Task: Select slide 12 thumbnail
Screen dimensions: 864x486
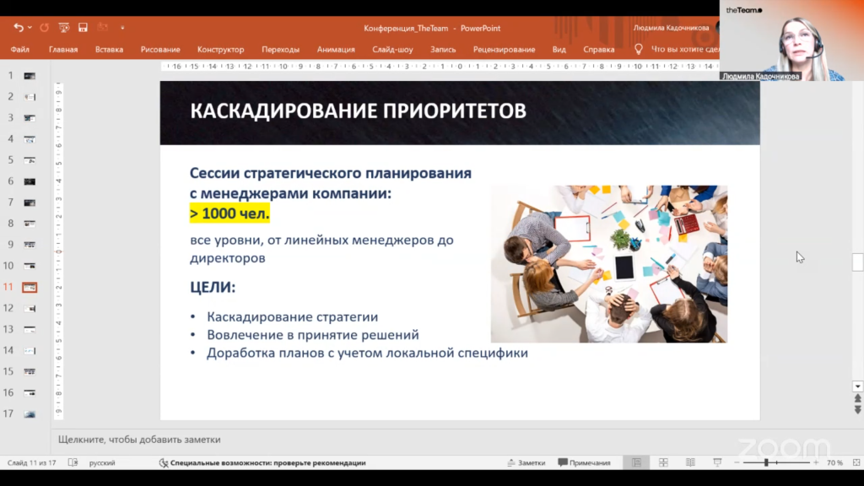Action: 30,309
